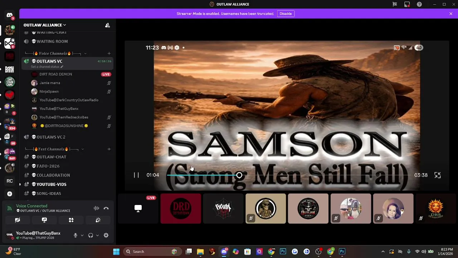The image size is (458, 258).
Task: Select user YouTube@DarkCountryOutlawRadio
Action: [x=71, y=100]
